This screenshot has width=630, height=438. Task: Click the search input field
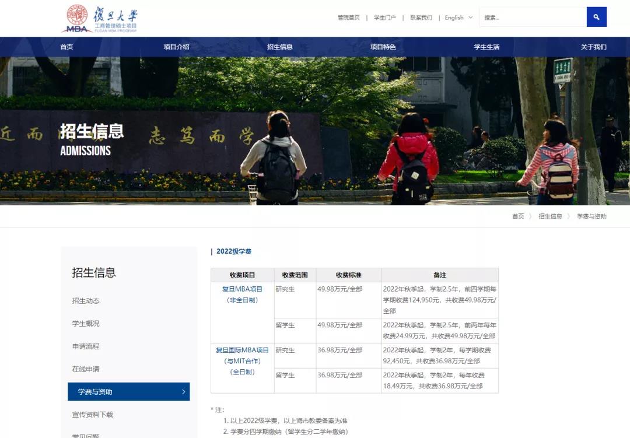532,17
